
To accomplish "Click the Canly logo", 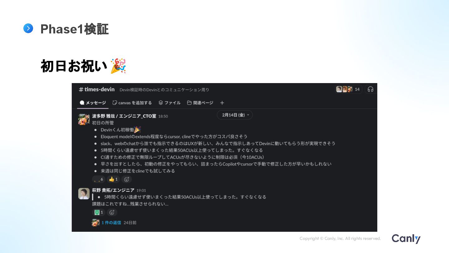I will click(x=406, y=239).
